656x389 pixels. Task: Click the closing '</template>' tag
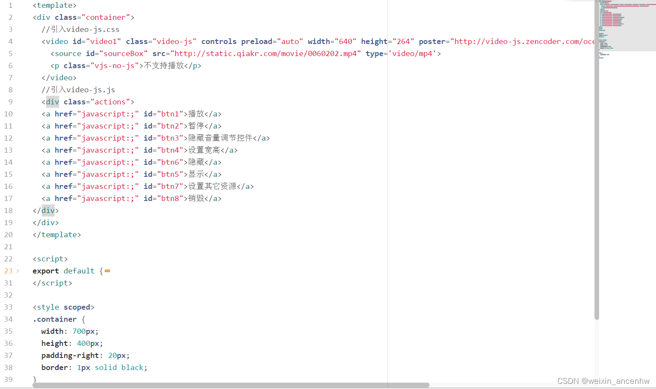point(57,235)
